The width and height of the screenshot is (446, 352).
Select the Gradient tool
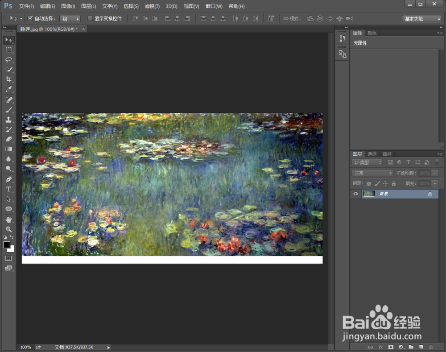(8, 149)
